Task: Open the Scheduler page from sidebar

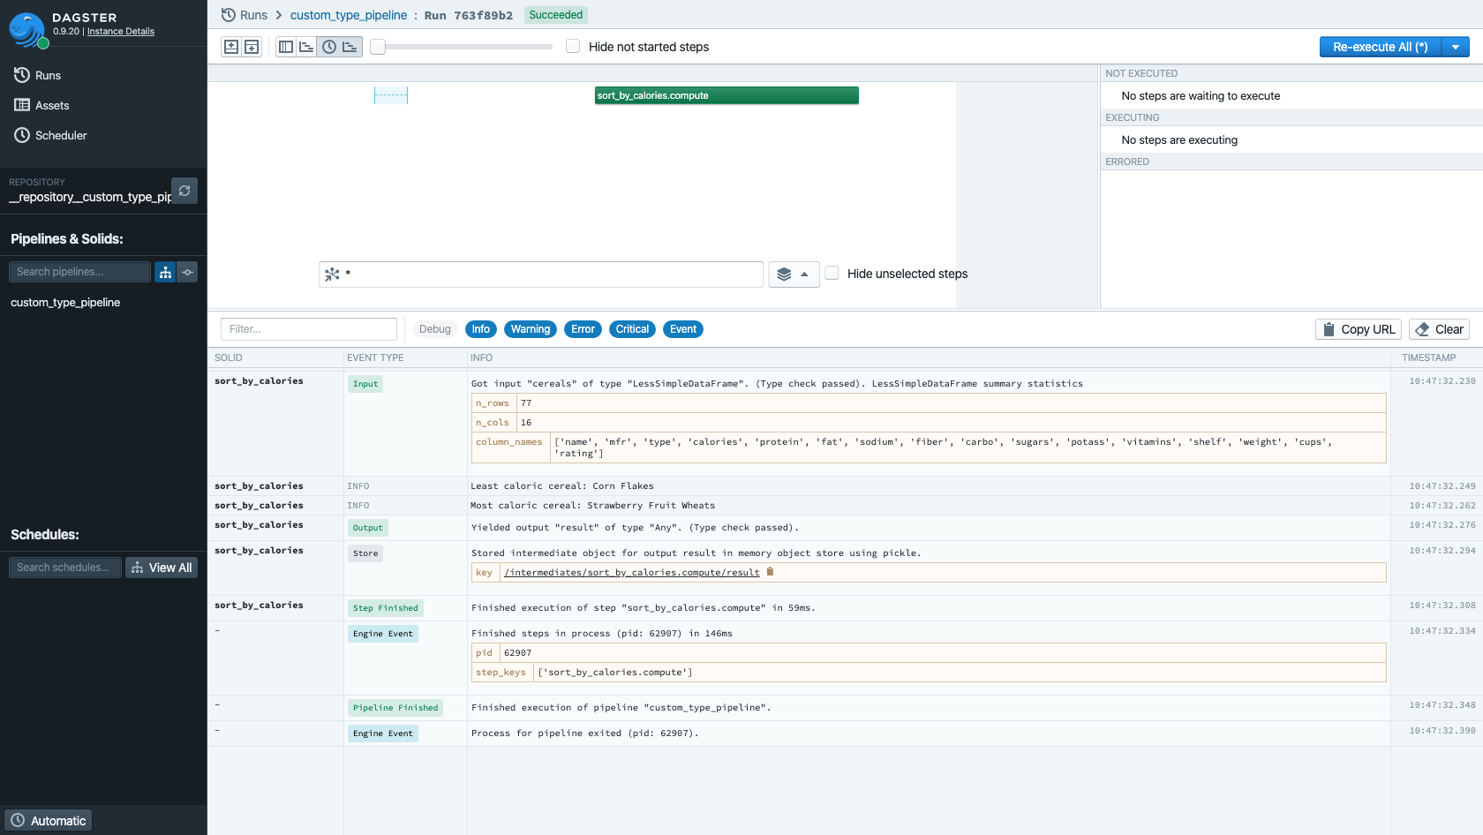Action: [50, 135]
